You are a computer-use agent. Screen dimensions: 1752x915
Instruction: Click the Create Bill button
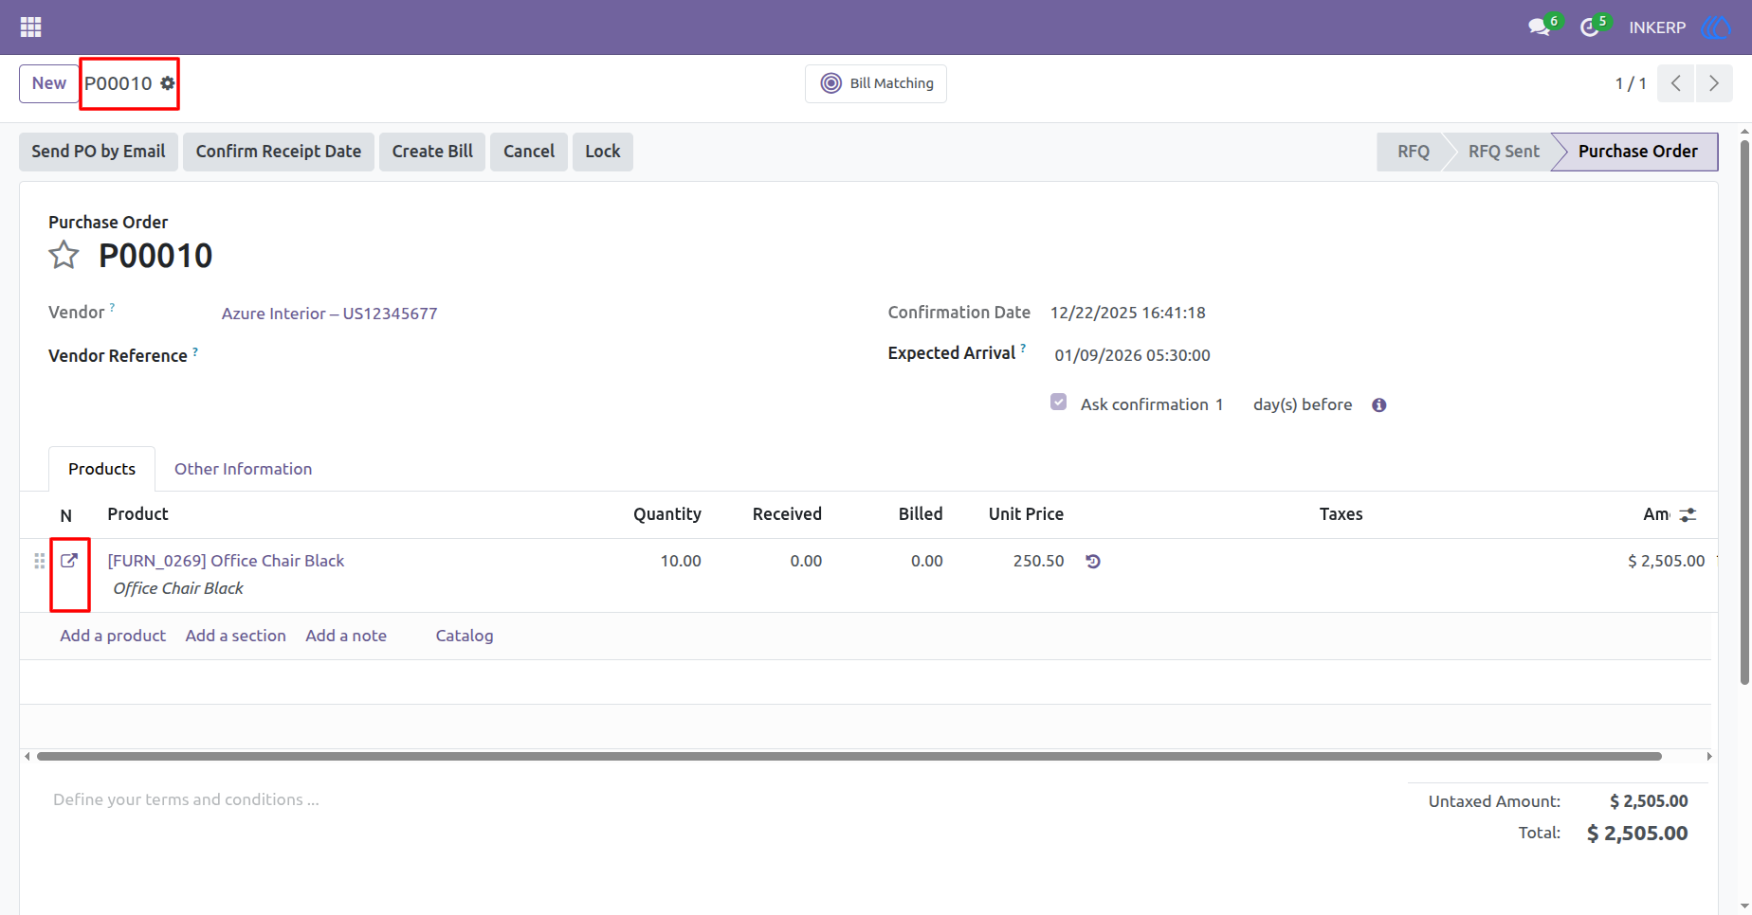(432, 152)
